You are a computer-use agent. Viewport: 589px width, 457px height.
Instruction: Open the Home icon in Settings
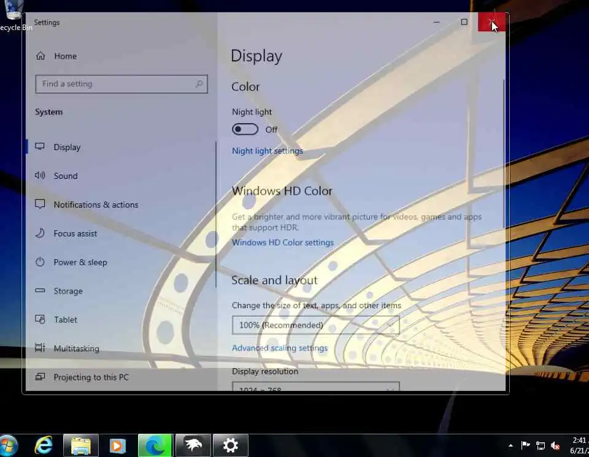point(40,56)
